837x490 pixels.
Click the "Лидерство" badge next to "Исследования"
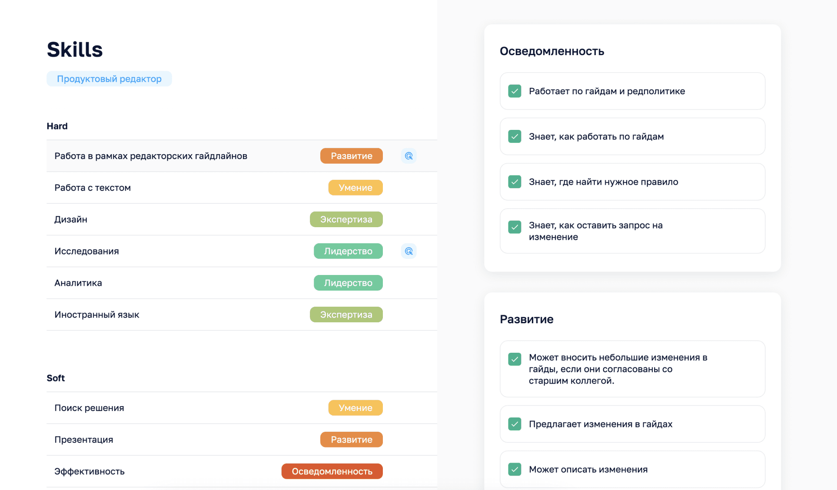(348, 251)
